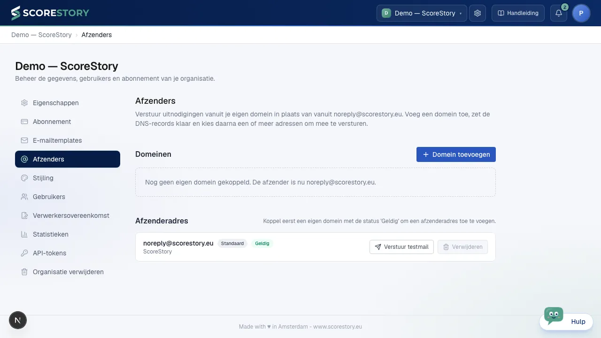
Task: Click the Afzenders breadcrumb item
Action: (97, 35)
